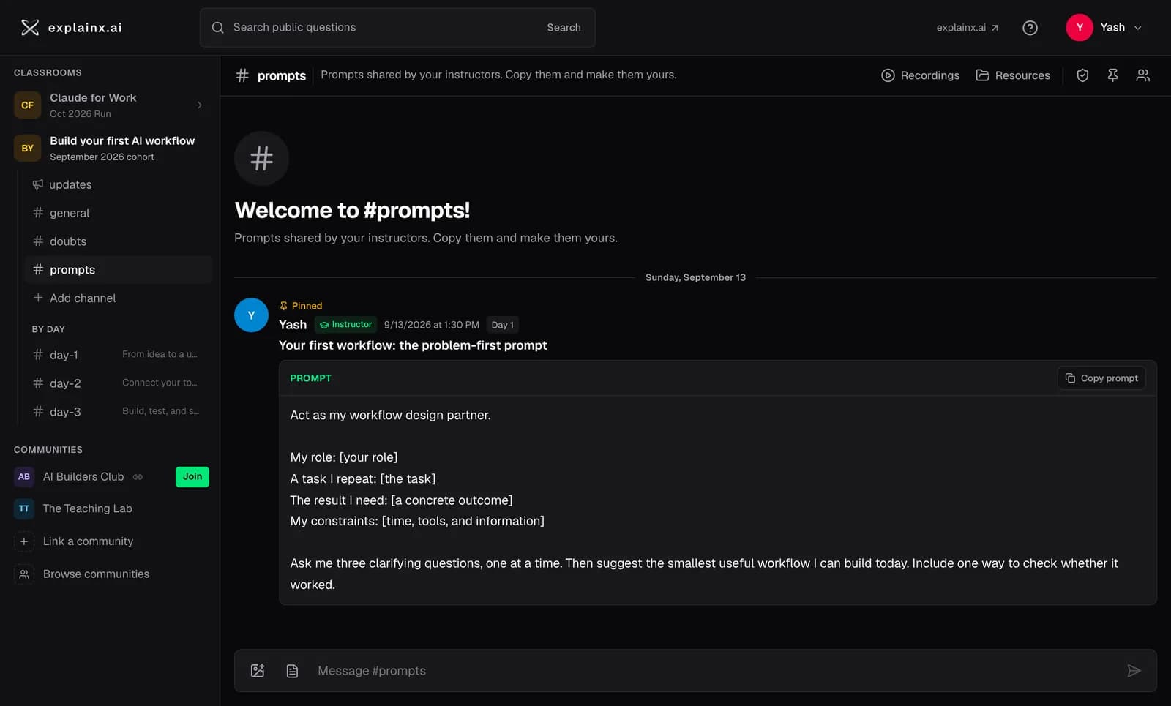
Task: Click the BY classroom avatar
Action: tap(27, 149)
